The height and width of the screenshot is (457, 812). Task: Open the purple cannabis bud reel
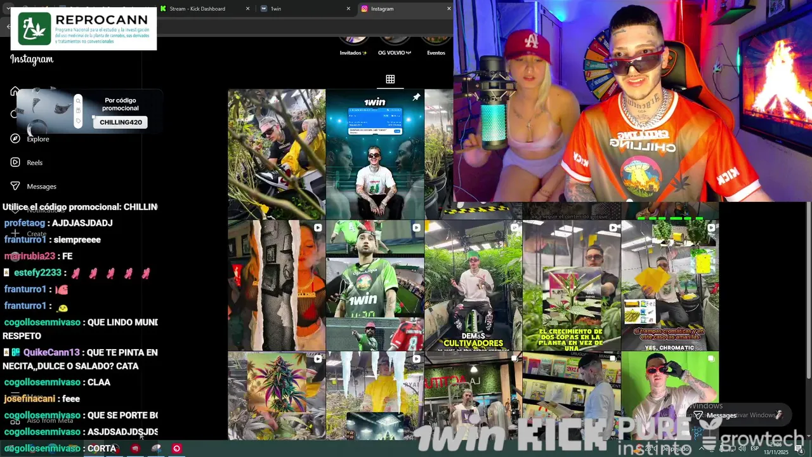click(x=277, y=396)
